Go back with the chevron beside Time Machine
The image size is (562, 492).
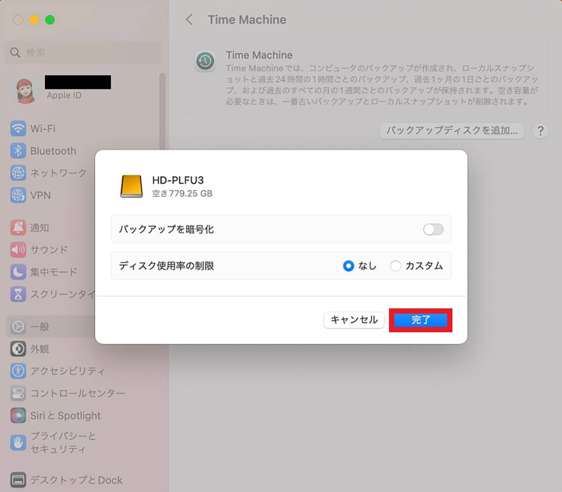(189, 20)
